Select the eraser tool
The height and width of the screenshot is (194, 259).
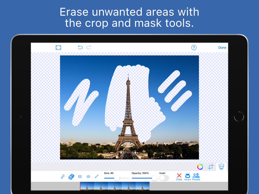[x=71, y=177]
